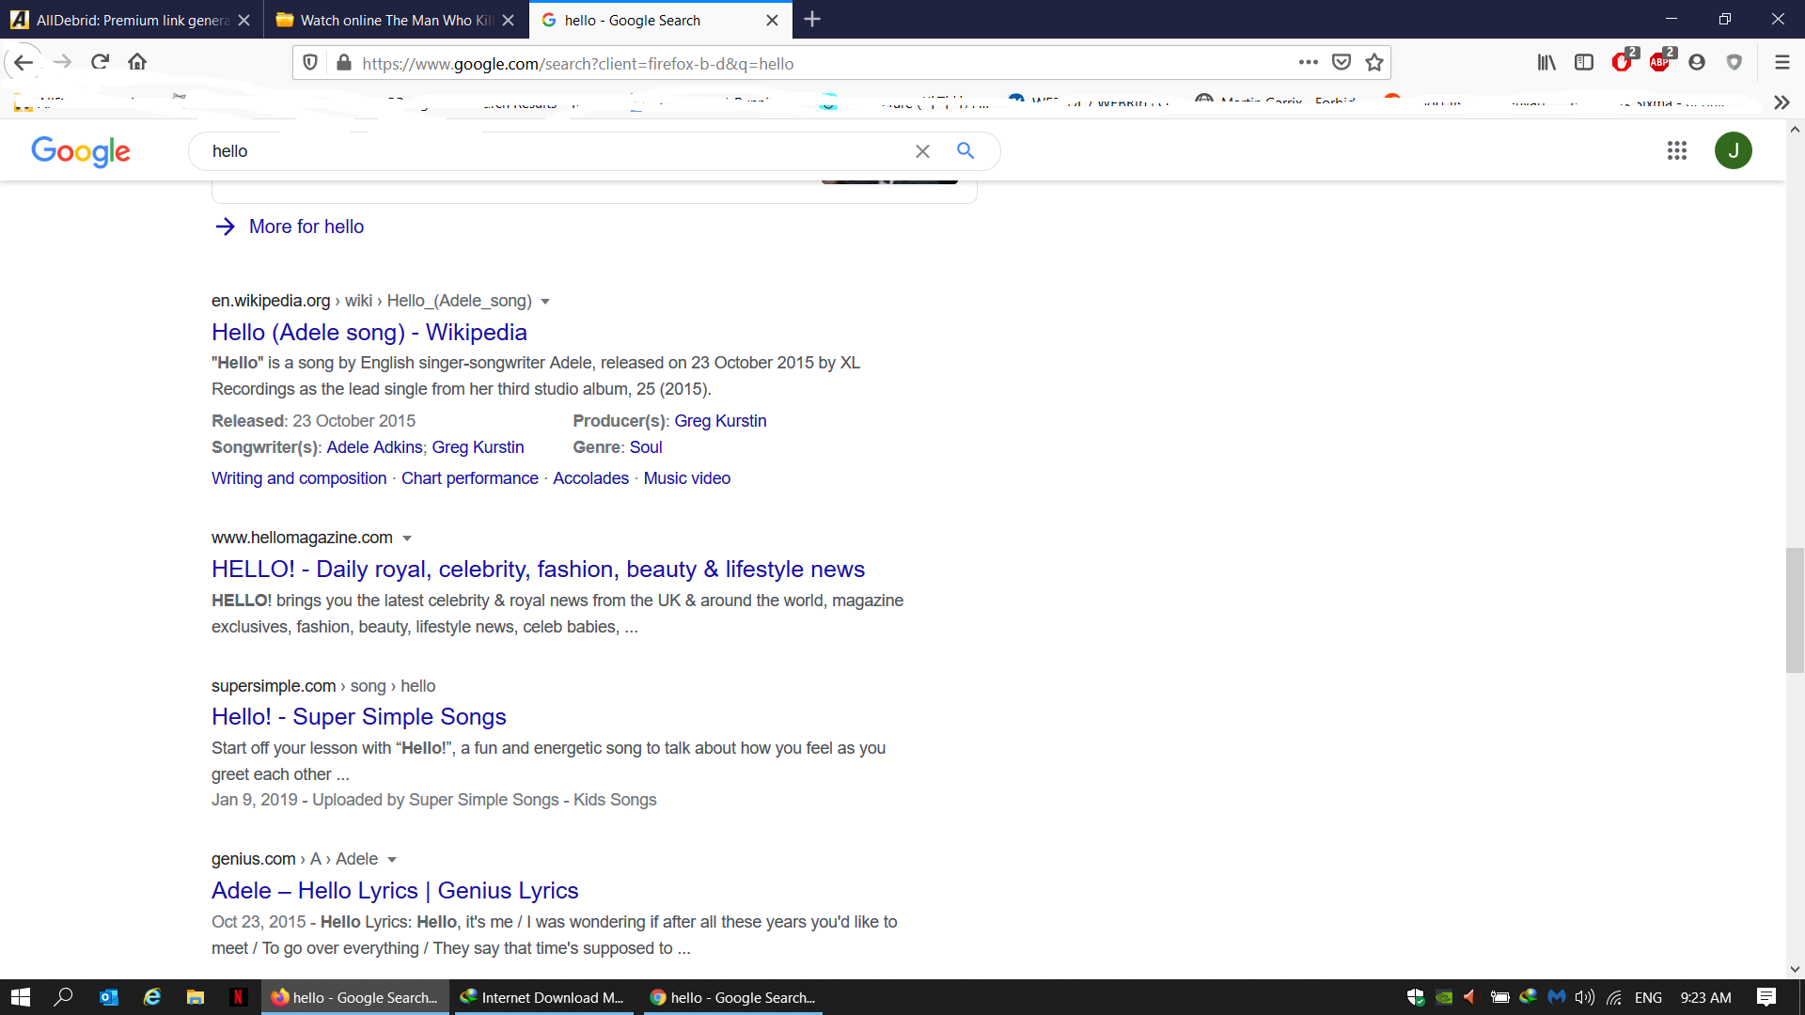This screenshot has width=1805, height=1015.
Task: Open File Explorer from the taskbar
Action: [196, 997]
